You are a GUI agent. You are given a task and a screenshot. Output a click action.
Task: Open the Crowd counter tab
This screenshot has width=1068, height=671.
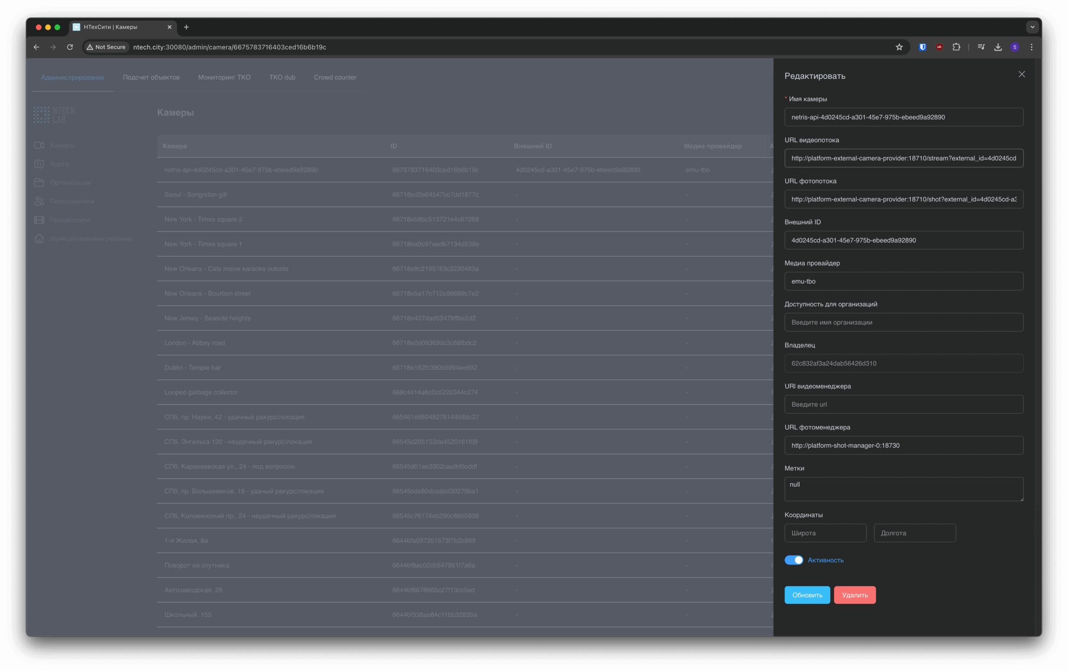click(335, 77)
